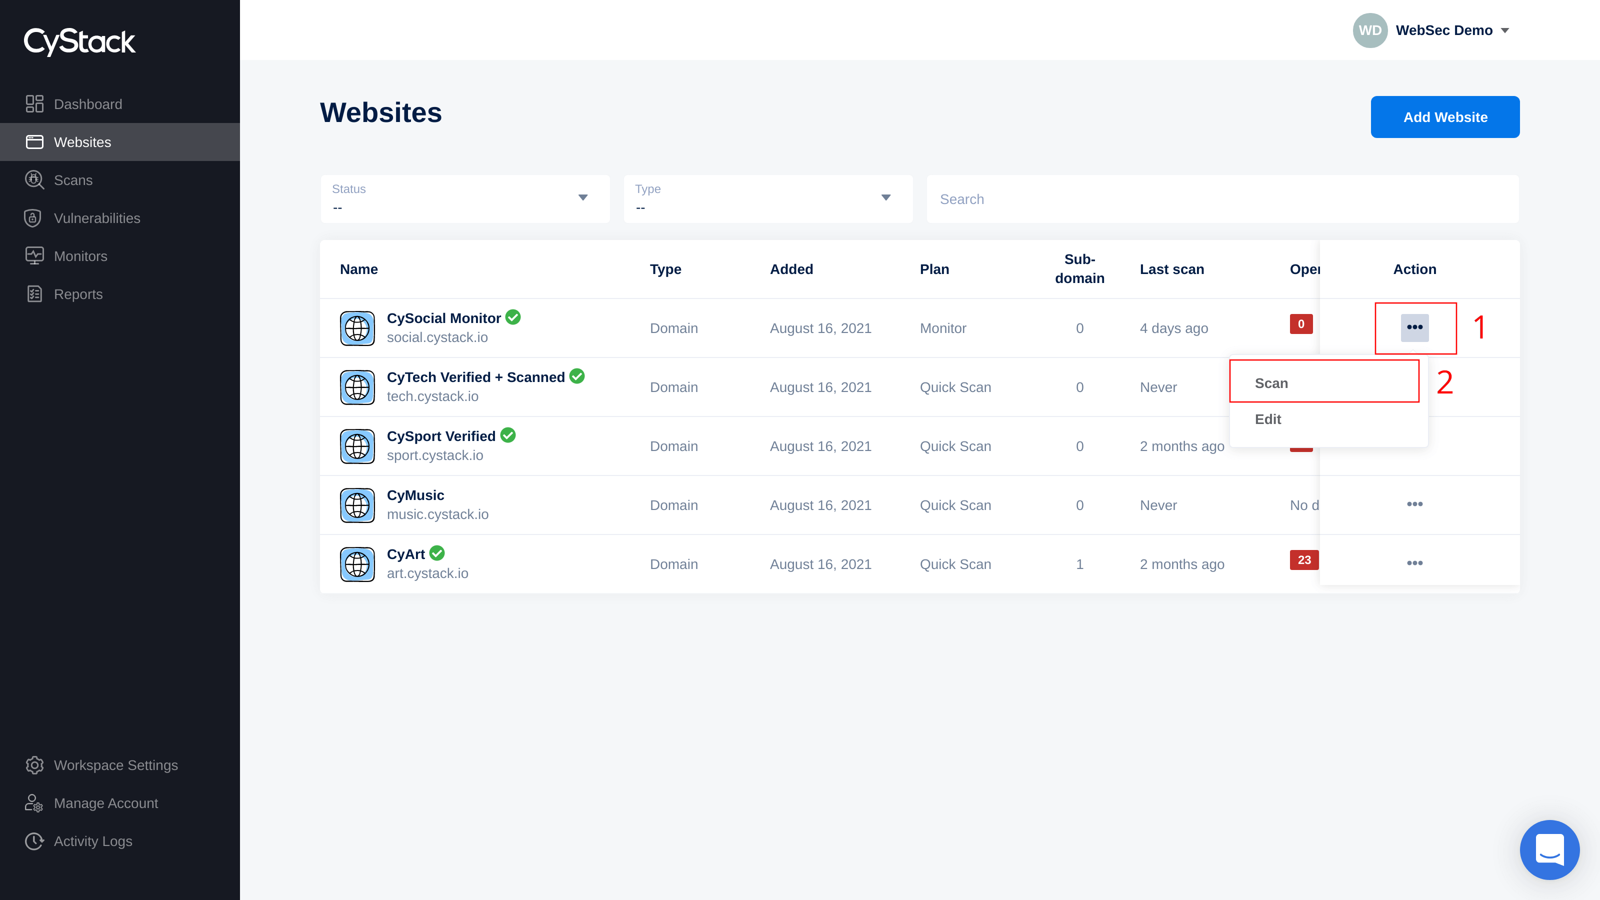This screenshot has width=1600, height=900.
Task: Open Manage Account in sidebar
Action: (x=120, y=803)
